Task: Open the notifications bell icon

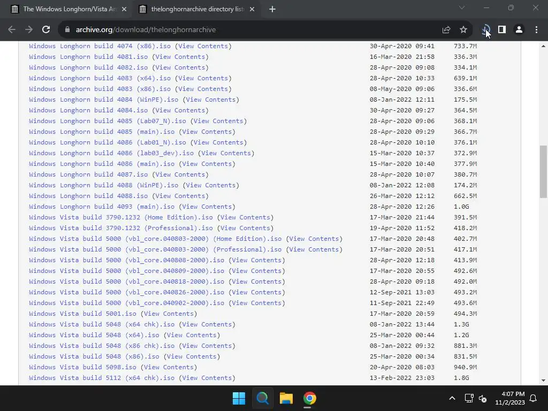Action: pyautogui.click(x=533, y=398)
